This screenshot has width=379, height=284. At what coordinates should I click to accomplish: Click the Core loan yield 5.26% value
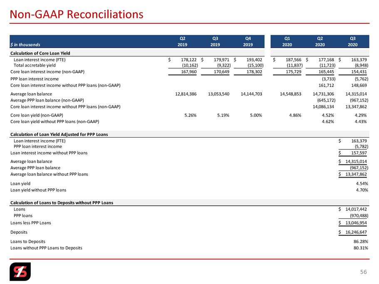191,115
